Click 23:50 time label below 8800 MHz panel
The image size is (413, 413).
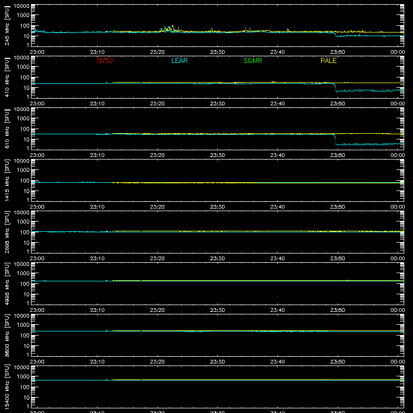338,362
